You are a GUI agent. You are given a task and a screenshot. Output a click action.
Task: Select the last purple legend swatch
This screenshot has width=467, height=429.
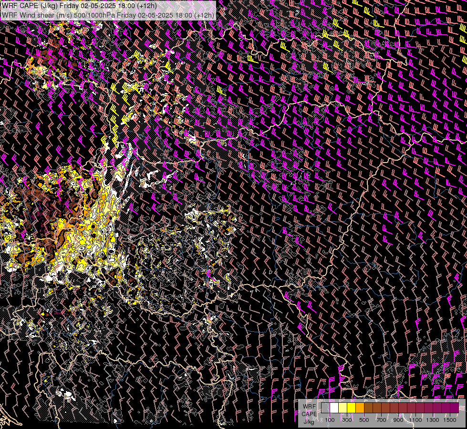coord(454,408)
